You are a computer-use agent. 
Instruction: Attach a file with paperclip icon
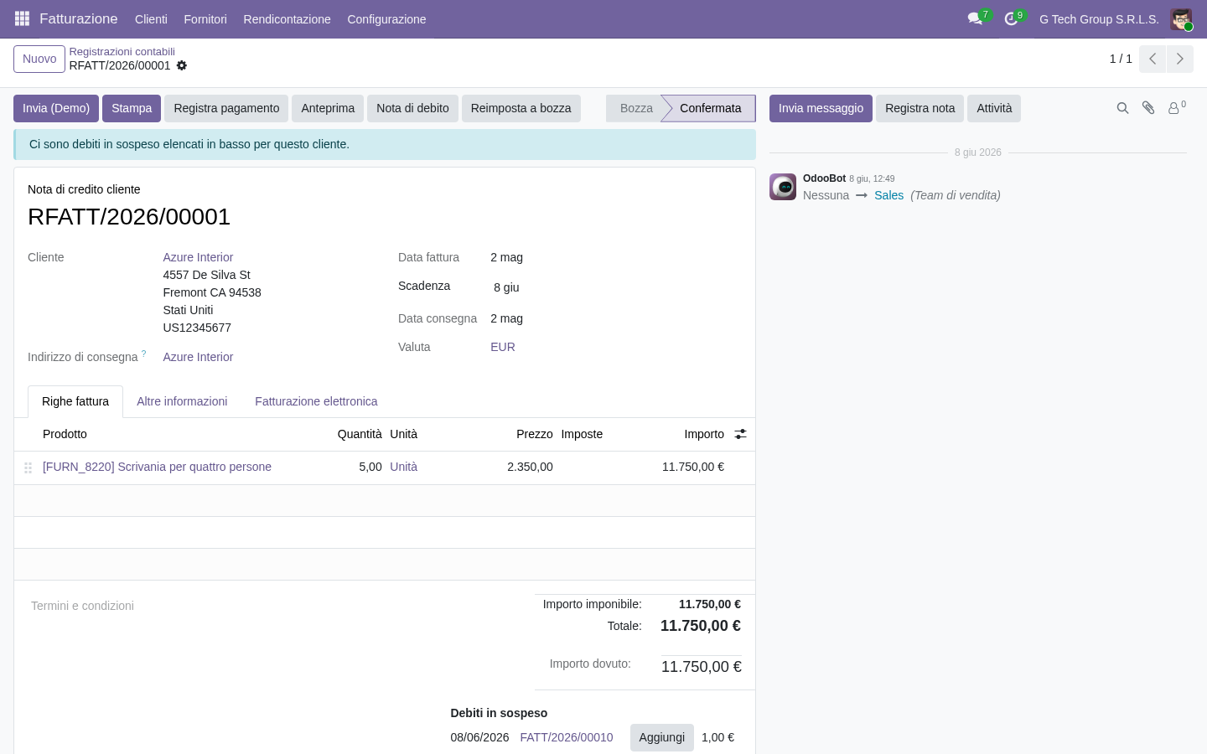[1148, 108]
